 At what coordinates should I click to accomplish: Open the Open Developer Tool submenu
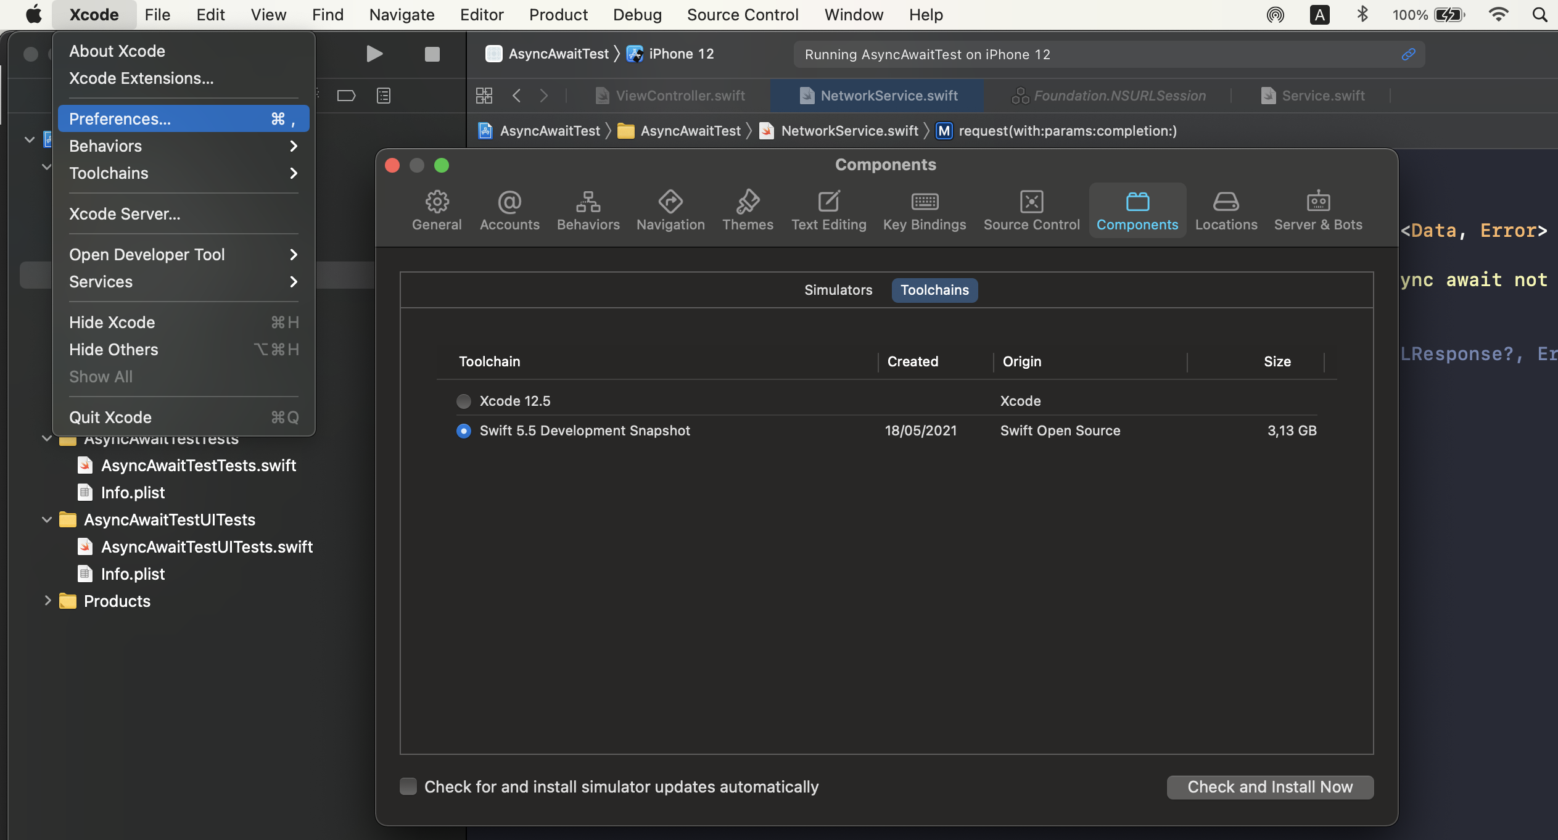pyautogui.click(x=183, y=255)
